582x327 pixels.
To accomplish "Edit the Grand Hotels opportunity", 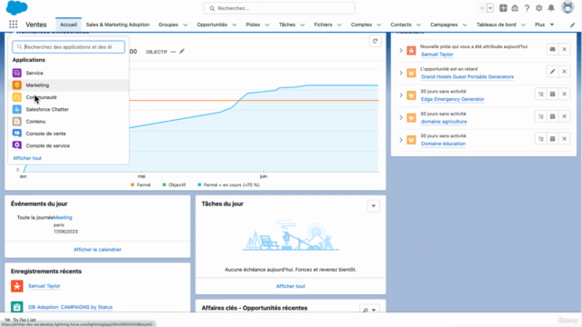I will coord(552,72).
